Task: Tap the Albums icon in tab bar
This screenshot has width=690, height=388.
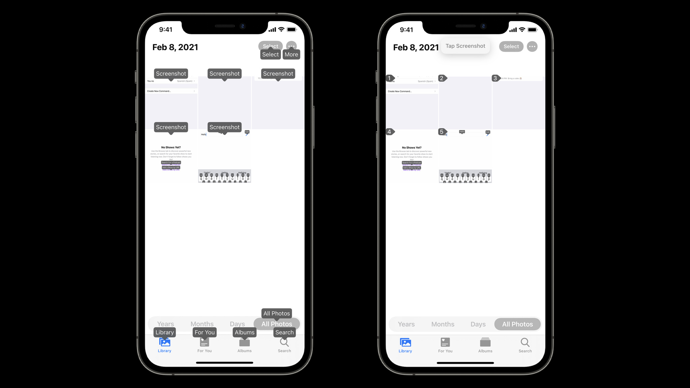Action: coord(485,345)
